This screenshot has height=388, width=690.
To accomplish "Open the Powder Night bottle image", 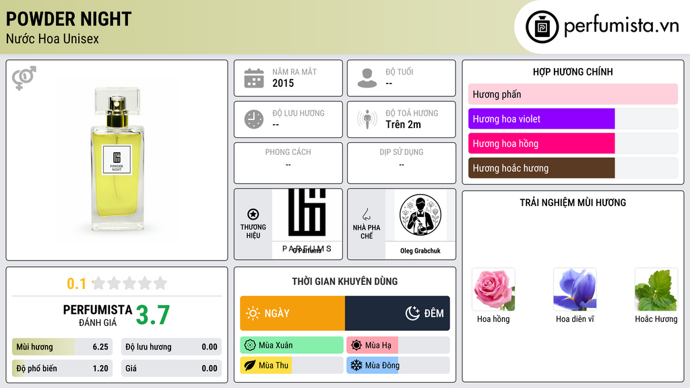I will (x=117, y=160).
